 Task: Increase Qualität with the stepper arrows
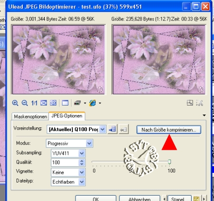pyautogui.click(x=82, y=161)
